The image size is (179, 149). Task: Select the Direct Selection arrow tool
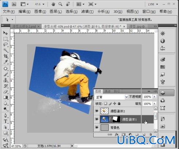click(x=5, y=127)
